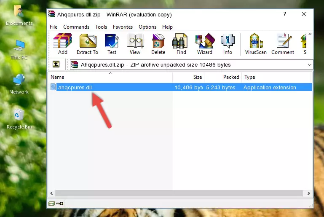This screenshot has width=324, height=217.
Task: Sort by the Packed column header
Action: pyautogui.click(x=223, y=77)
